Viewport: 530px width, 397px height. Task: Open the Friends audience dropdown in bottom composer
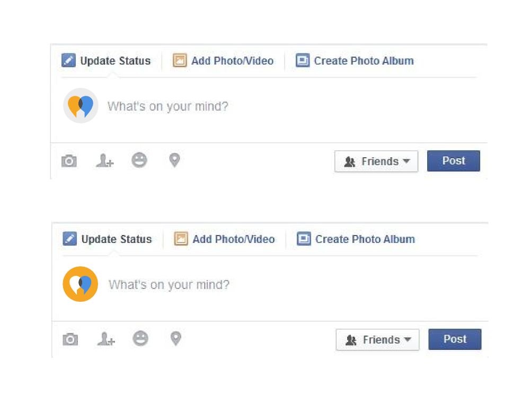377,340
